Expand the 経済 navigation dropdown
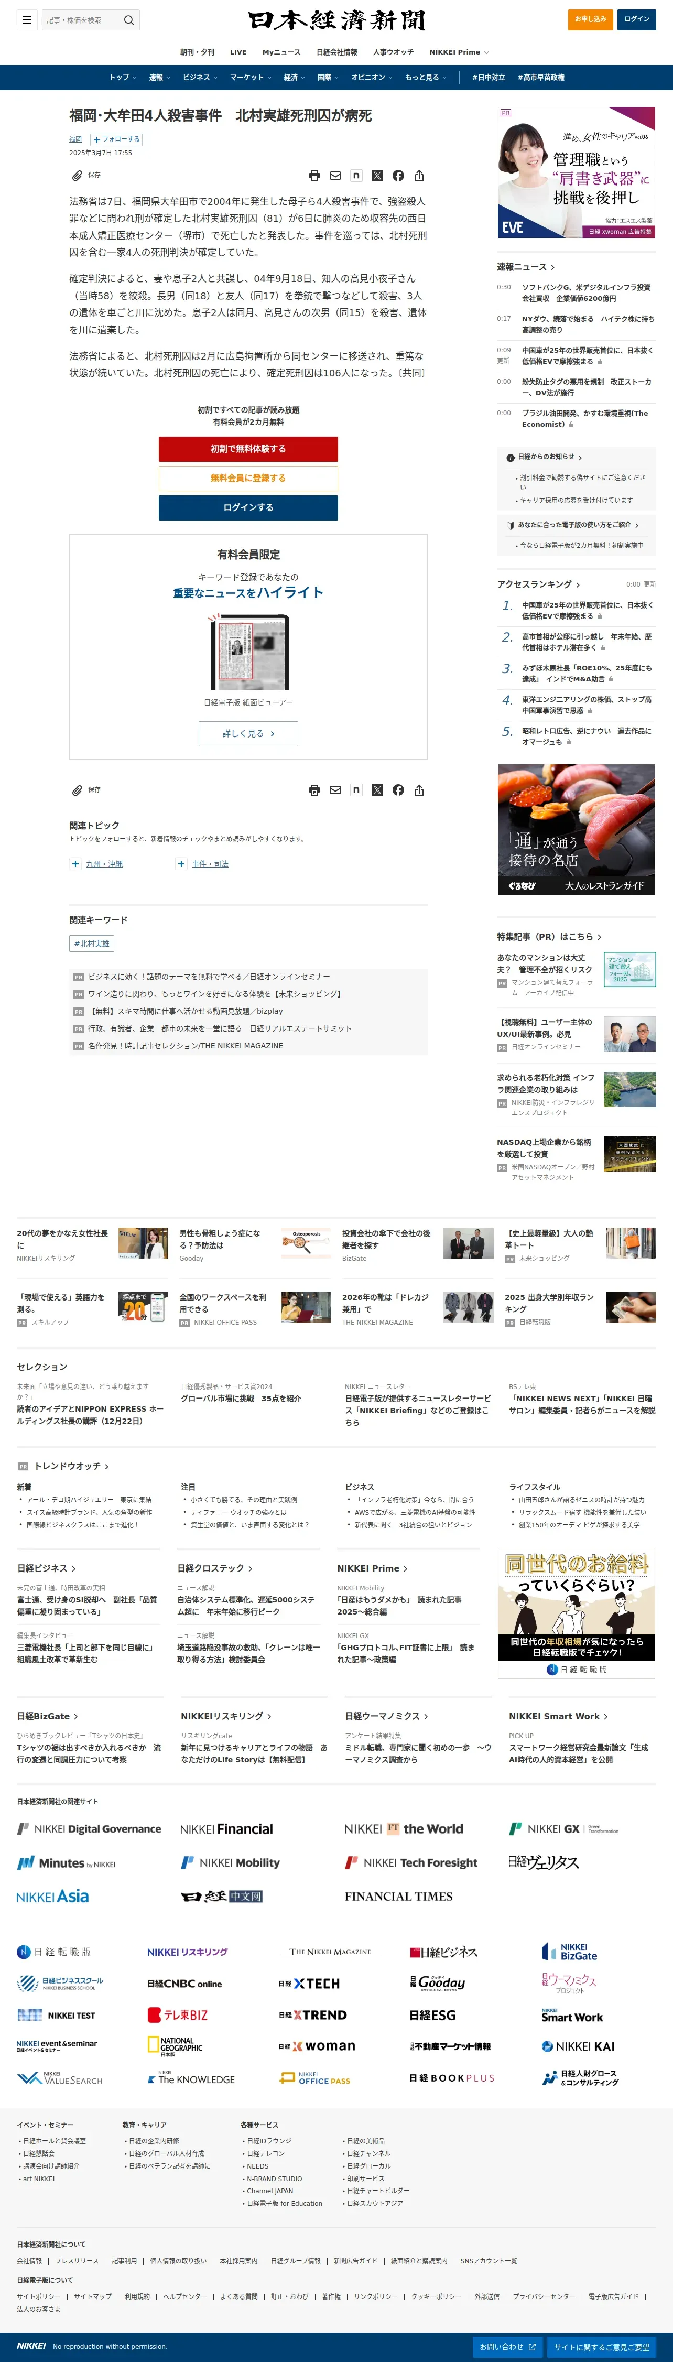 point(295,77)
